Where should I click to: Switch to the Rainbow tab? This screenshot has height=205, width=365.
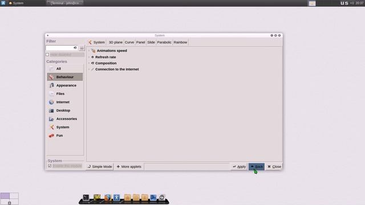(x=180, y=42)
